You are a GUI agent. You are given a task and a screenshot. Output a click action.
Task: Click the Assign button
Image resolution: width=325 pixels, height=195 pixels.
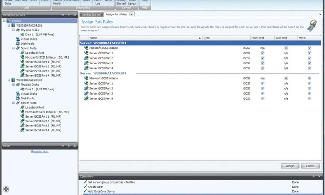(290, 166)
